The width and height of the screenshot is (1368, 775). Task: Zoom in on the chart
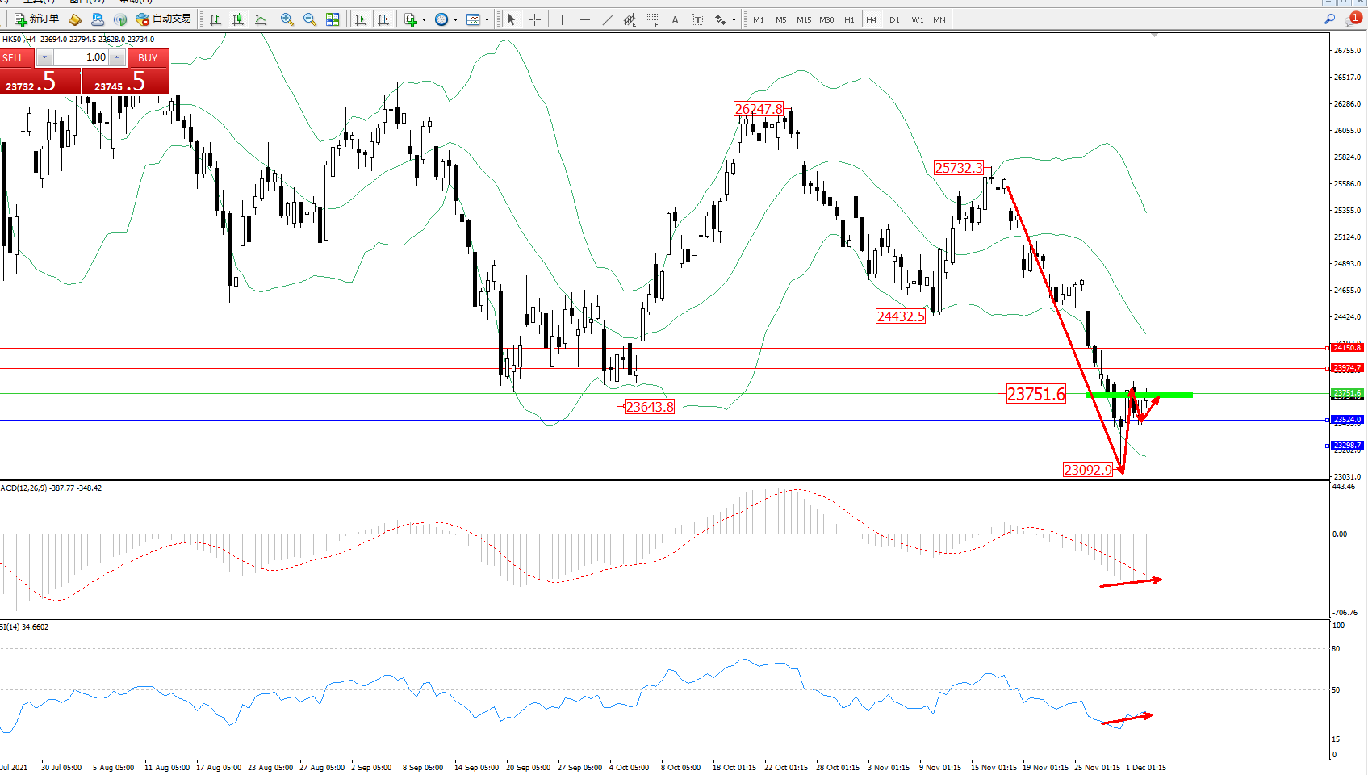pyautogui.click(x=287, y=19)
